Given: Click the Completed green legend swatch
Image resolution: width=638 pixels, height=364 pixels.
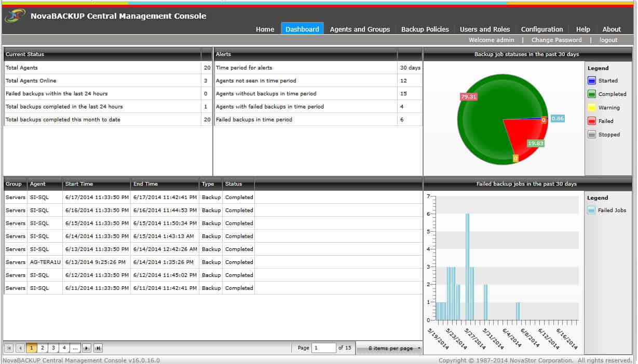Looking at the screenshot, I should (x=592, y=94).
